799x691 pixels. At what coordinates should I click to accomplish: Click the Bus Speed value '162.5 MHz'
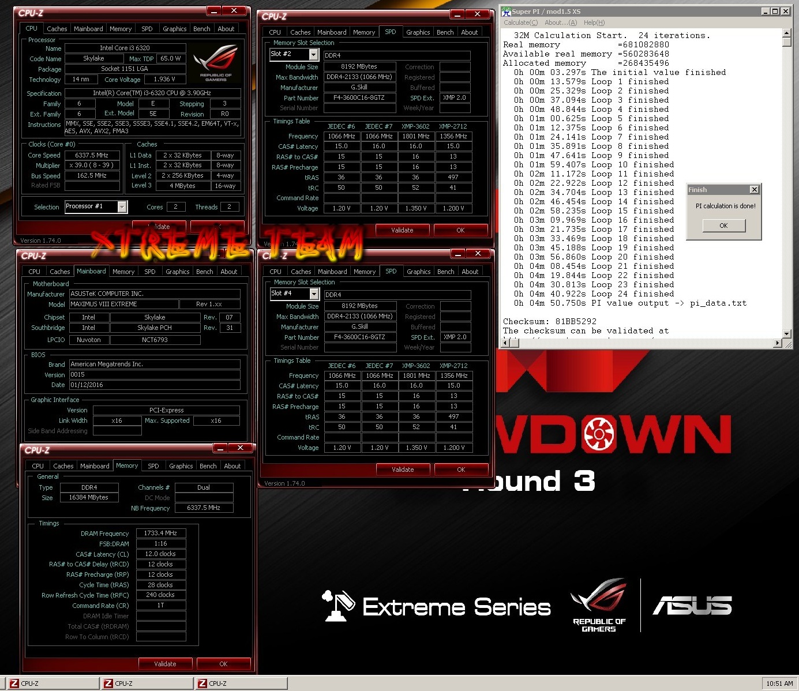(92, 176)
